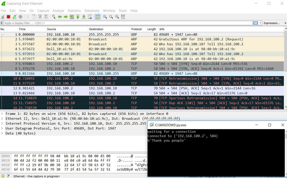The height and width of the screenshot is (178, 287).
Task: Zoom out the main window text
Action: (111, 17)
